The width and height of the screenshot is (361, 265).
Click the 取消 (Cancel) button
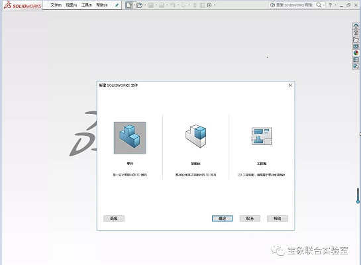coord(250,219)
